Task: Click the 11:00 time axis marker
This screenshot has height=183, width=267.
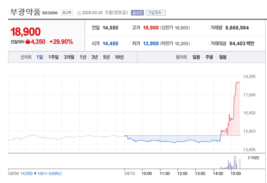Action: pyautogui.click(x=165, y=174)
